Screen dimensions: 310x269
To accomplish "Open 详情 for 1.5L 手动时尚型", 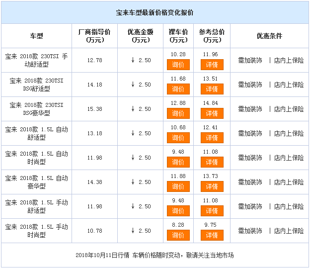I will pos(212,235).
